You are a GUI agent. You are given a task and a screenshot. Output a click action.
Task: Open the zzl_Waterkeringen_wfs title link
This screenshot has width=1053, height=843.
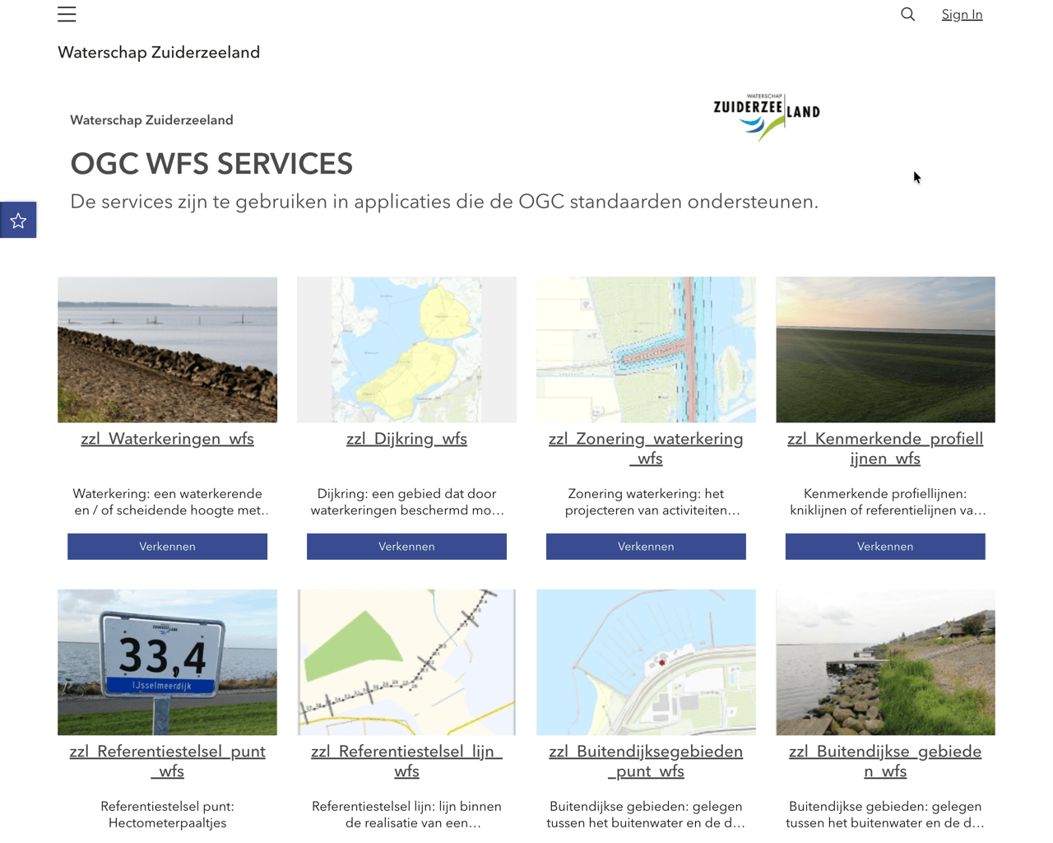point(167,439)
